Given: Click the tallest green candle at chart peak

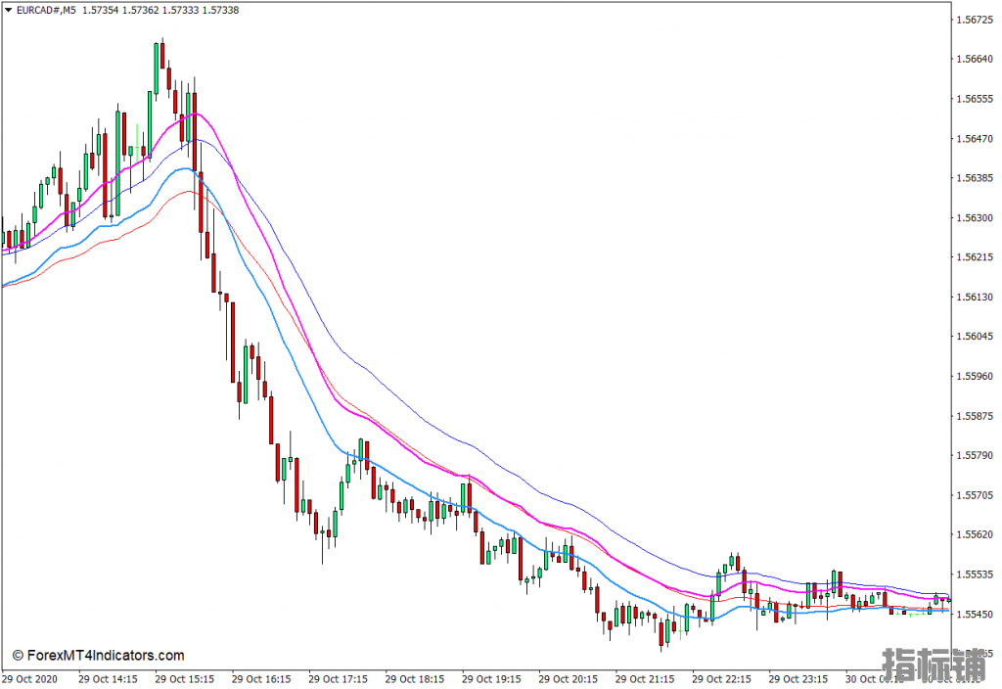Looking at the screenshot, I should (157, 69).
